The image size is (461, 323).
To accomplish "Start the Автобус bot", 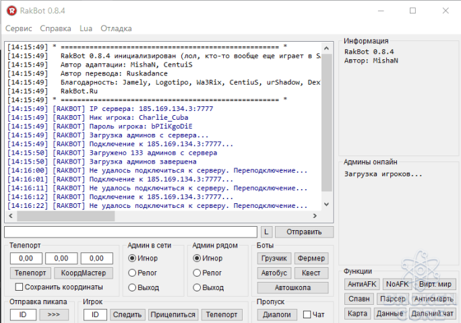I will 274,273.
